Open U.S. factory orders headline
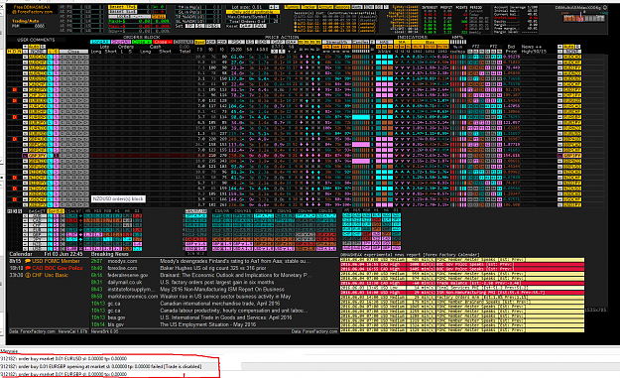 216,283
